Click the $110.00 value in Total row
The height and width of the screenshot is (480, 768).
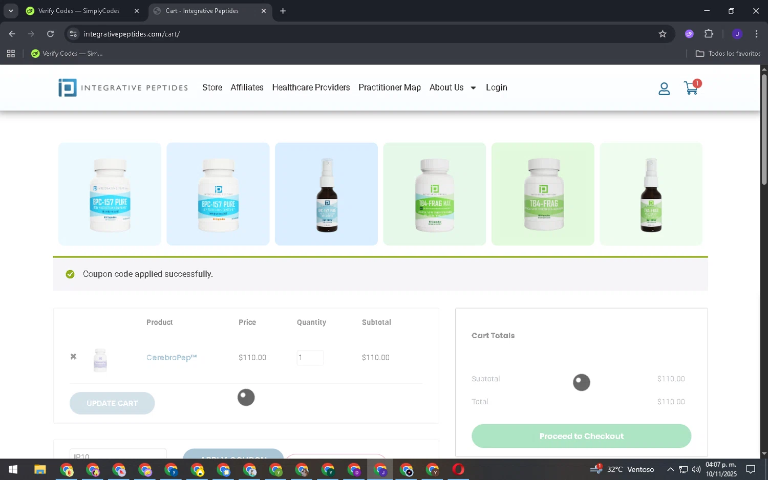click(x=671, y=402)
